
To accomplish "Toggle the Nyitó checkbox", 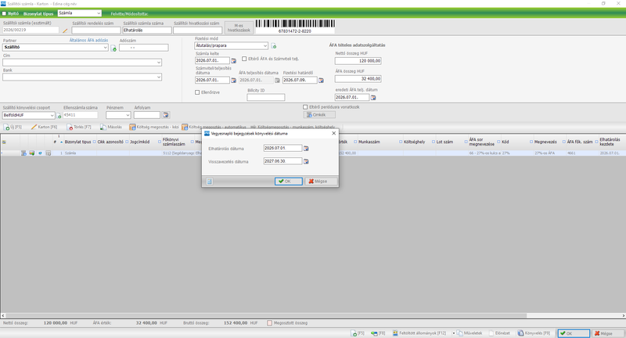I will [5, 13].
